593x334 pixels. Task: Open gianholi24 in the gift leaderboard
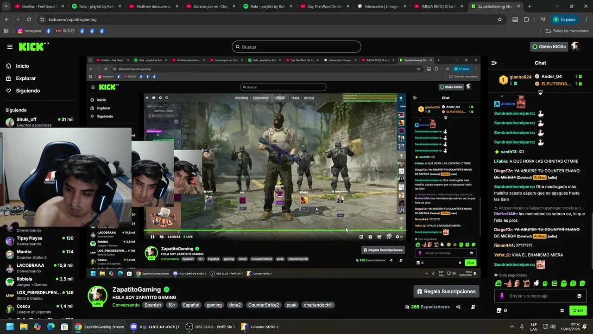coord(515,80)
